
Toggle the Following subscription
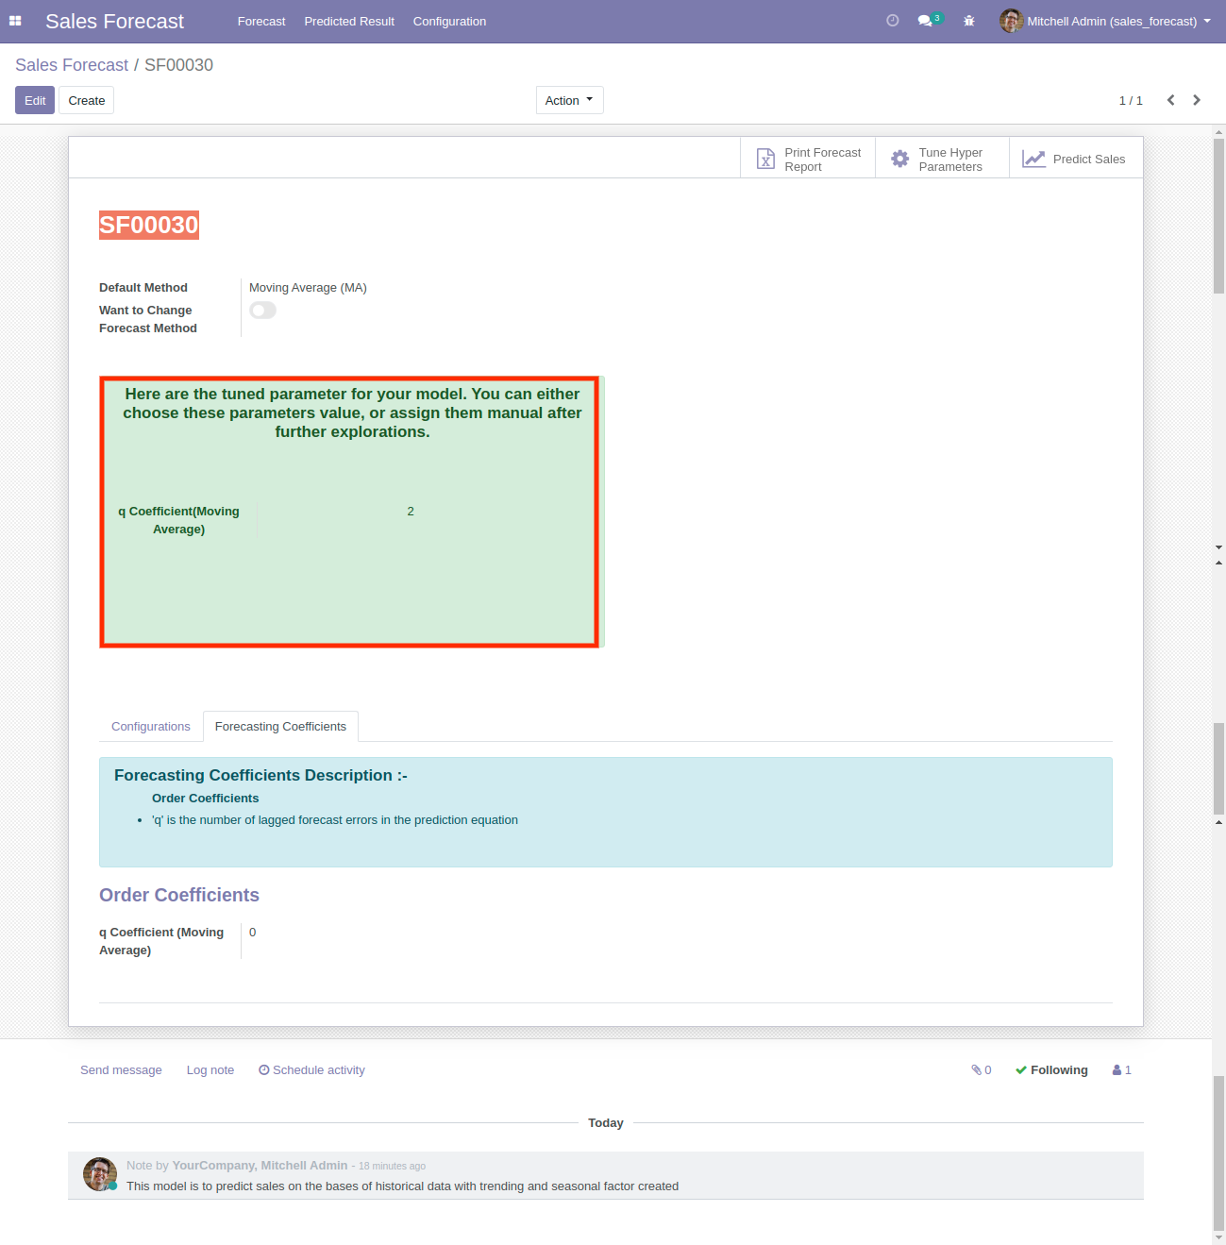coord(1051,1069)
